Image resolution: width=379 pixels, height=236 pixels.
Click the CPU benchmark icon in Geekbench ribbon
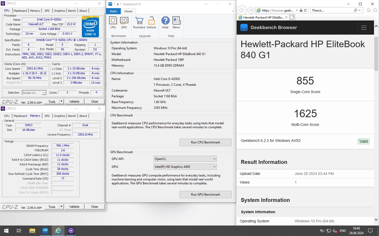point(113,21)
